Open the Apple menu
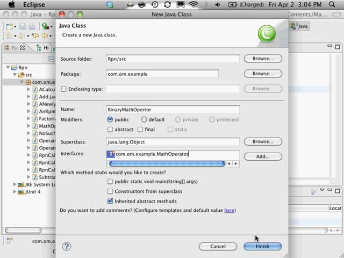This screenshot has height=258, width=344. (x=12, y=4)
